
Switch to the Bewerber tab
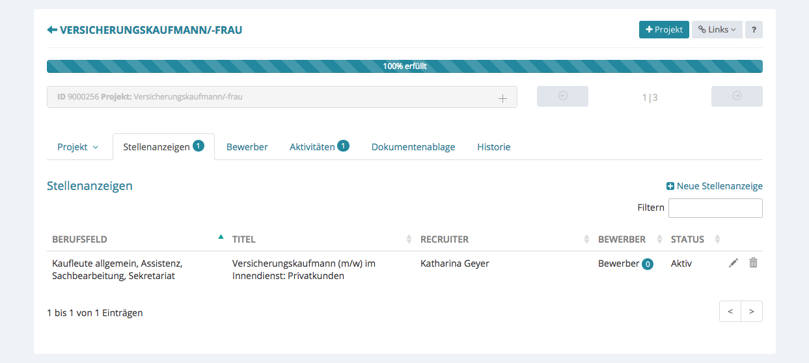(247, 147)
